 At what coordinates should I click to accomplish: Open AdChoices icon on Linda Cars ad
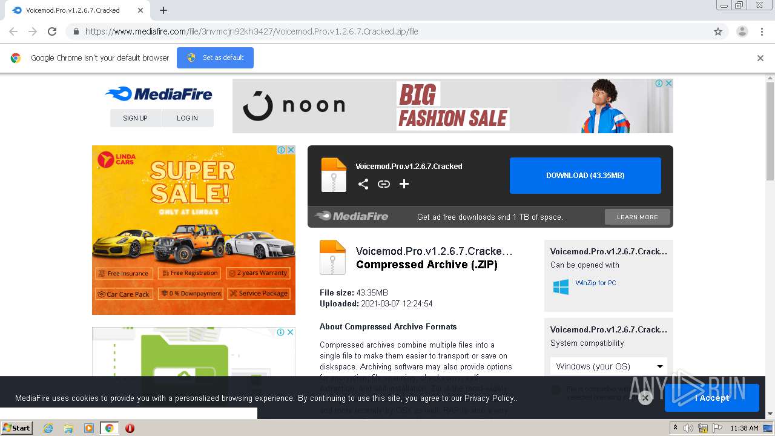click(282, 150)
